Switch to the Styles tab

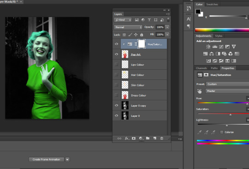(x=219, y=36)
